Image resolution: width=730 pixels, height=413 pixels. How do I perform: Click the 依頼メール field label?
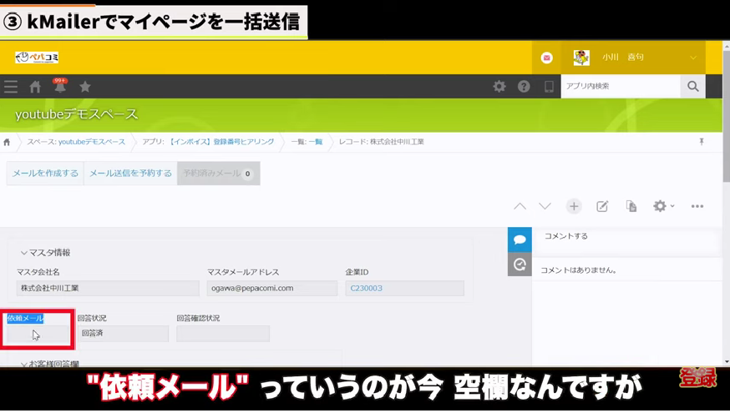(25, 318)
